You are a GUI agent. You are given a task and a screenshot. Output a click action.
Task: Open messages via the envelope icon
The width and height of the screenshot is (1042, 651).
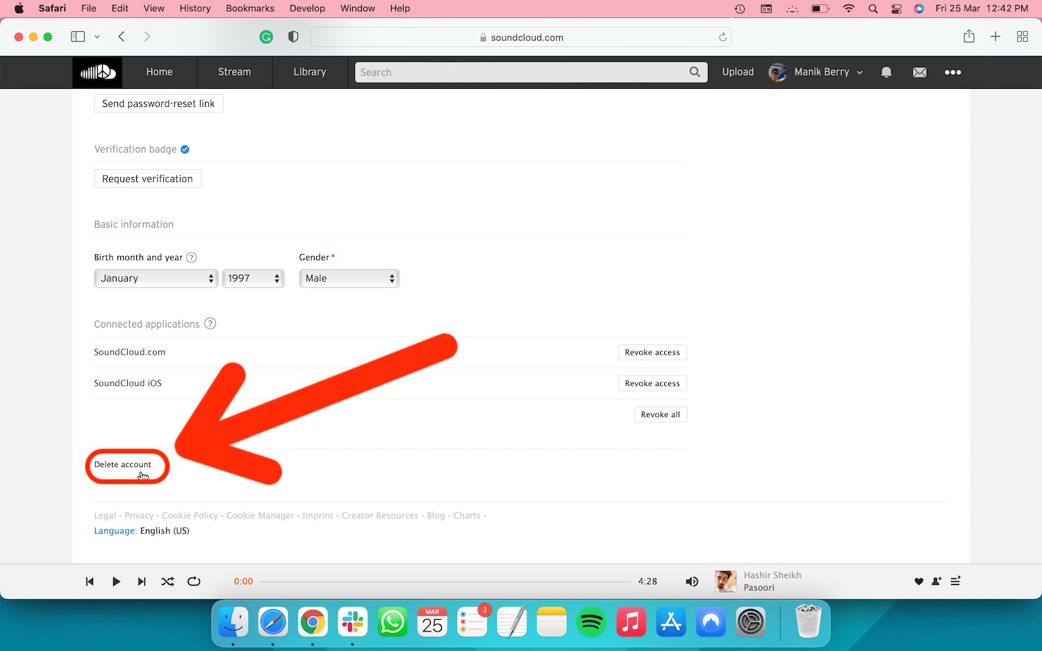(x=920, y=72)
